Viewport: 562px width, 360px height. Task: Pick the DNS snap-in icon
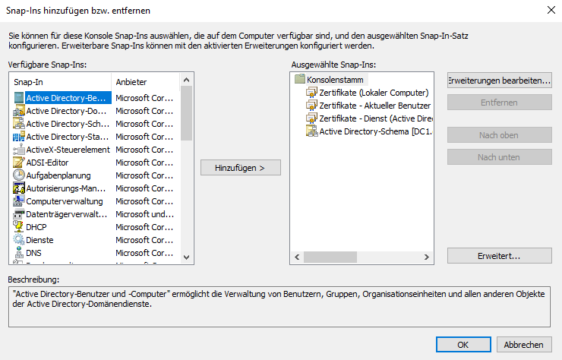(x=19, y=253)
